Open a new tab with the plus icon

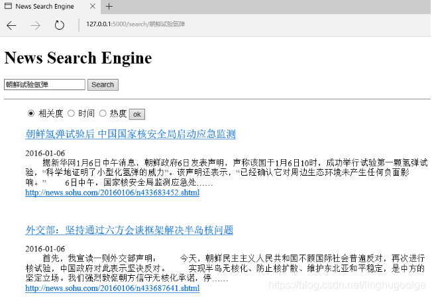pos(109,7)
